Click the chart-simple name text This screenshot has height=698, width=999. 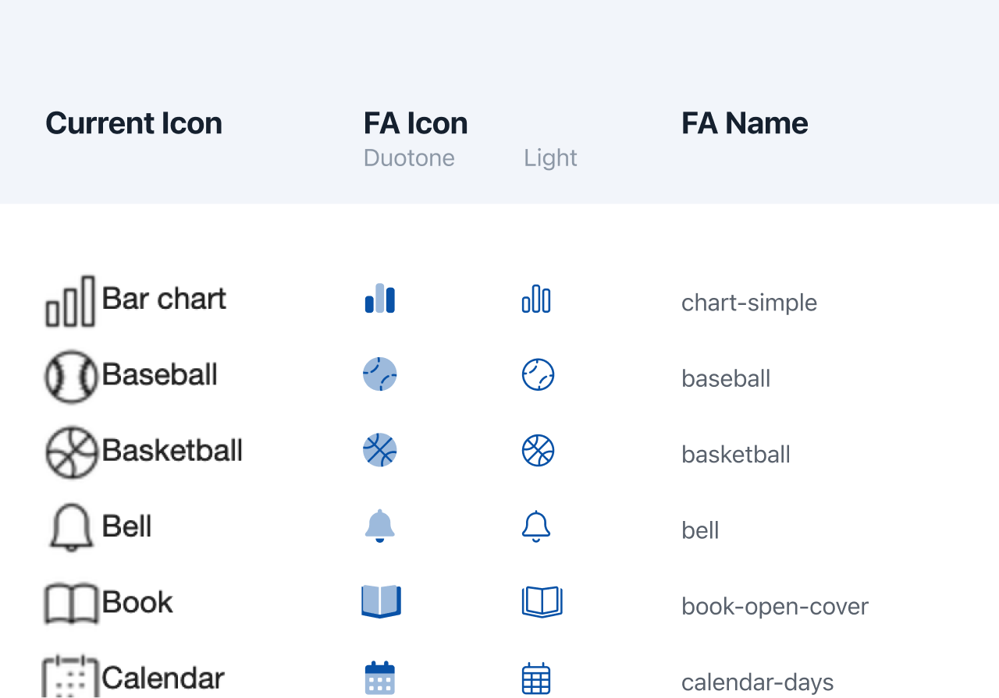click(x=749, y=303)
